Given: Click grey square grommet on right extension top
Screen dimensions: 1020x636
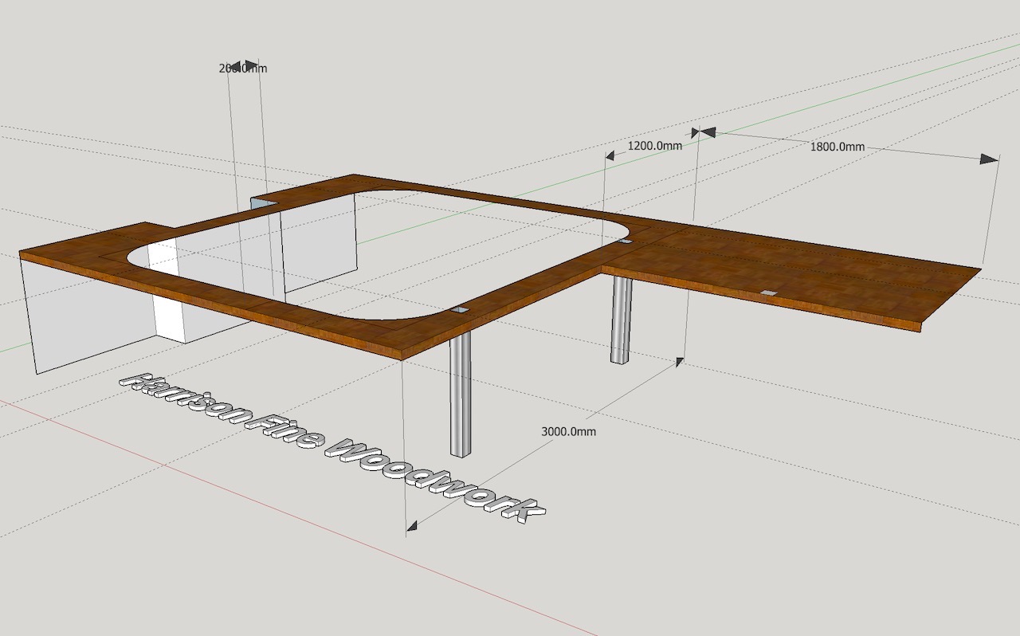Looking at the screenshot, I should (x=767, y=293).
